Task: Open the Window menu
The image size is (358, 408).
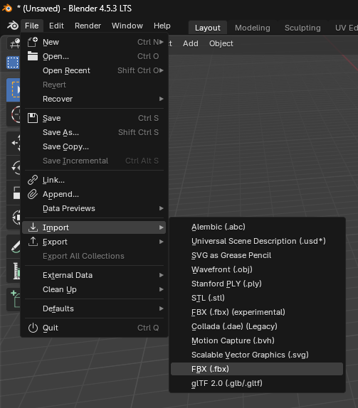Action: (127, 26)
